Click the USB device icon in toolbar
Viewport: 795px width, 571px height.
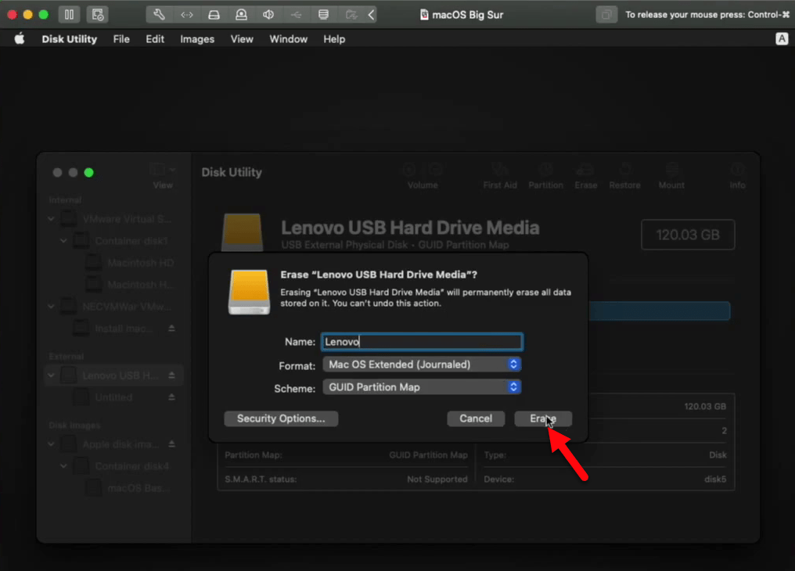coord(296,15)
